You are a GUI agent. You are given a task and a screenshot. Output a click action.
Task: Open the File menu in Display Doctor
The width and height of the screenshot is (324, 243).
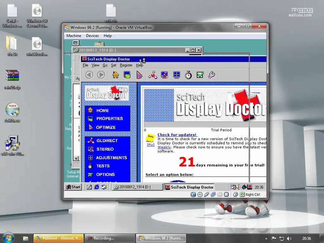(x=85, y=65)
